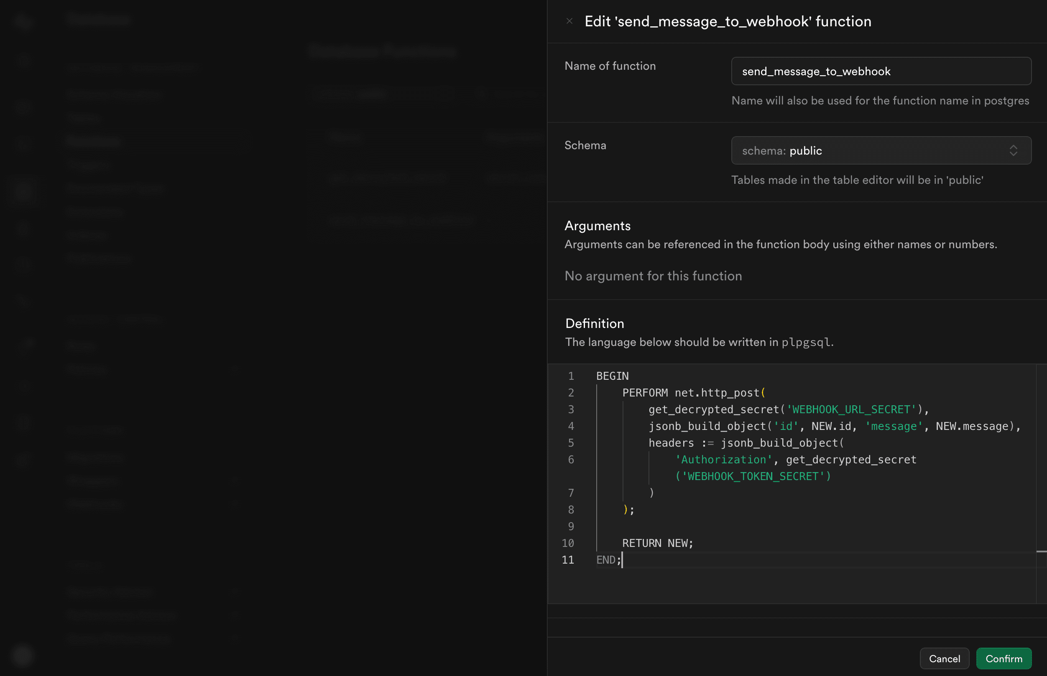
Task: Click the editor overview ruler marker
Action: 1041,551
